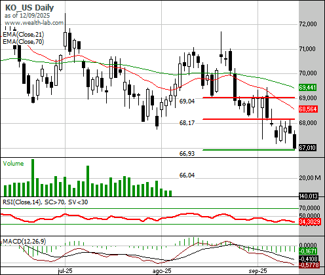Select the 140.013 volume value tag
Screen dimensions: 325x275
(x=308, y=196)
